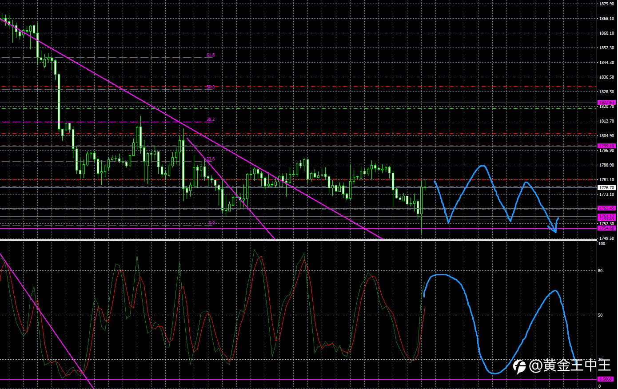Click the indicator scale label 0
Screen dimensions: 618x389
(600, 386)
